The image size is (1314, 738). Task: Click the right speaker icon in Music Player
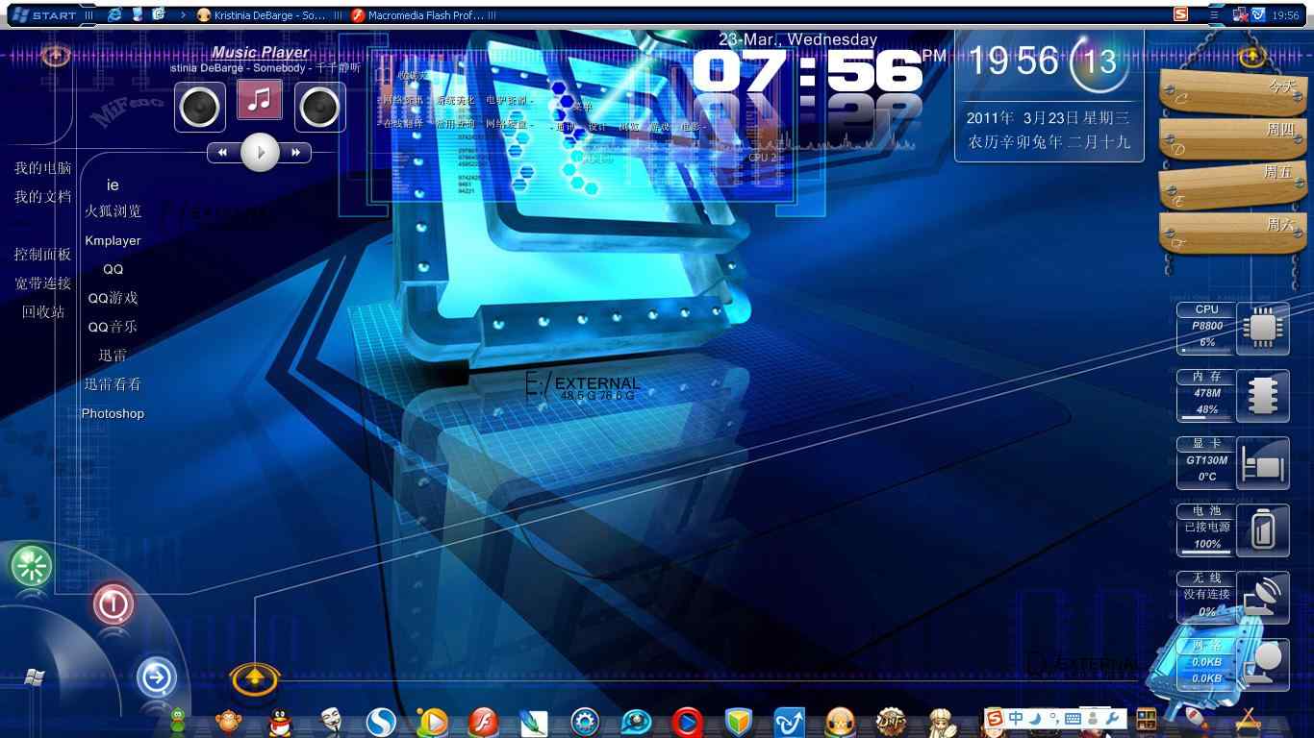[319, 106]
